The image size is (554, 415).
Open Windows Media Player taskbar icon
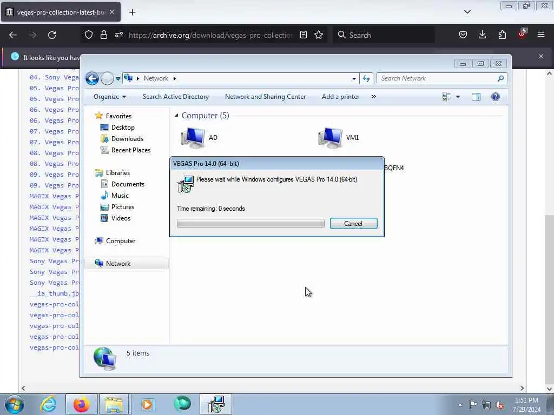click(x=148, y=404)
